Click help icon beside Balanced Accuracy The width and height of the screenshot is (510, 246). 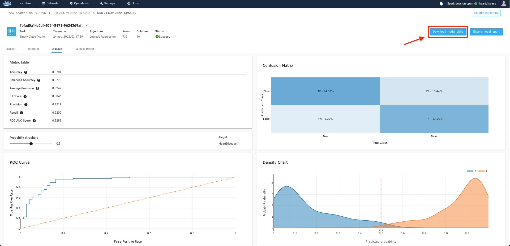(x=39, y=80)
